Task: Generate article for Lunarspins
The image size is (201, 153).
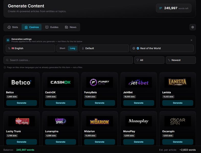Action: (61, 142)
